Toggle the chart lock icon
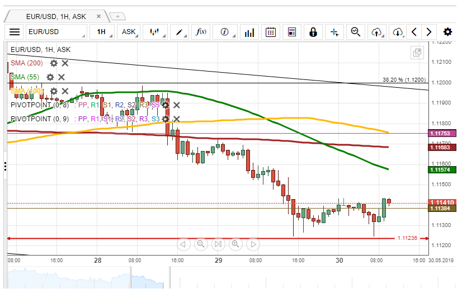The image size is (462, 293). coord(313,32)
